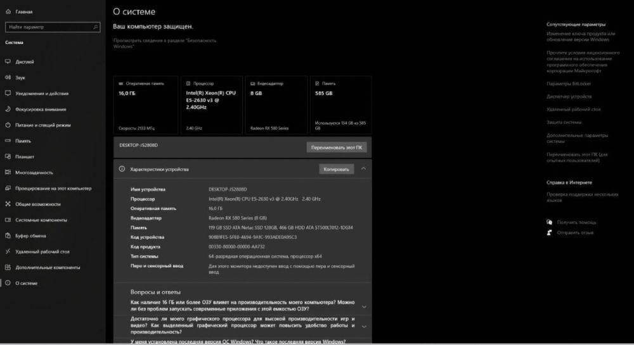Open Дисплей display icon in sidebar
The image size is (634, 345).
[8, 62]
